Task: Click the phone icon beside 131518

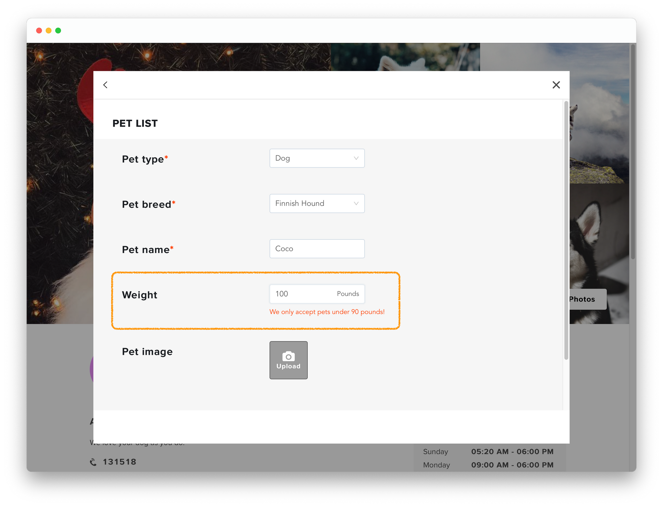Action: (x=93, y=462)
